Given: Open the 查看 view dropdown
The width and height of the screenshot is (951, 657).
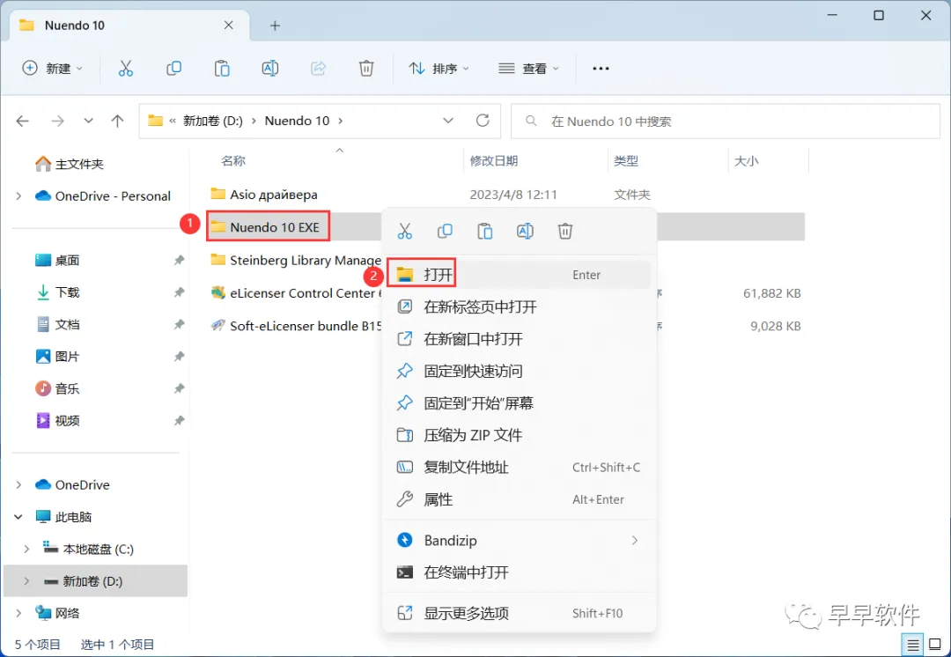Looking at the screenshot, I should 528,69.
